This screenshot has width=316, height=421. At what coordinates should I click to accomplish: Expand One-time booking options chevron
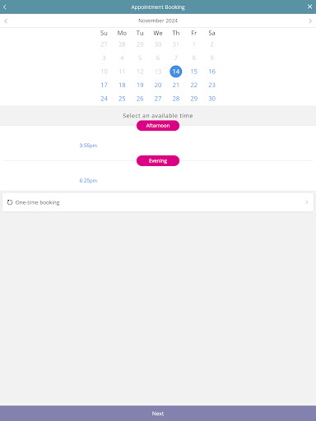(307, 202)
